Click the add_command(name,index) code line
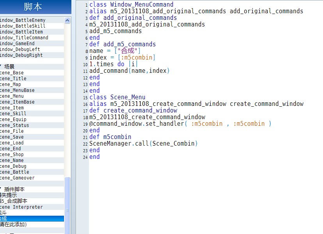Viewport: 323px width, 234px height. point(130,71)
